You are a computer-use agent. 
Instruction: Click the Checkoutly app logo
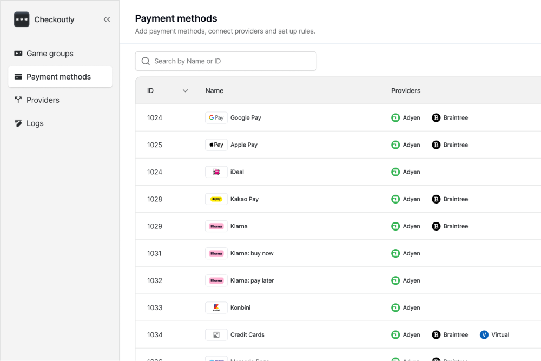coord(22,19)
